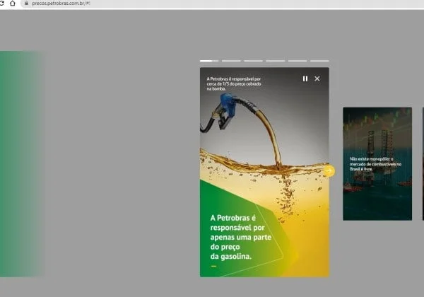Jump to third story progress segment
Screen dimensions: 424x297
(x=253, y=61)
